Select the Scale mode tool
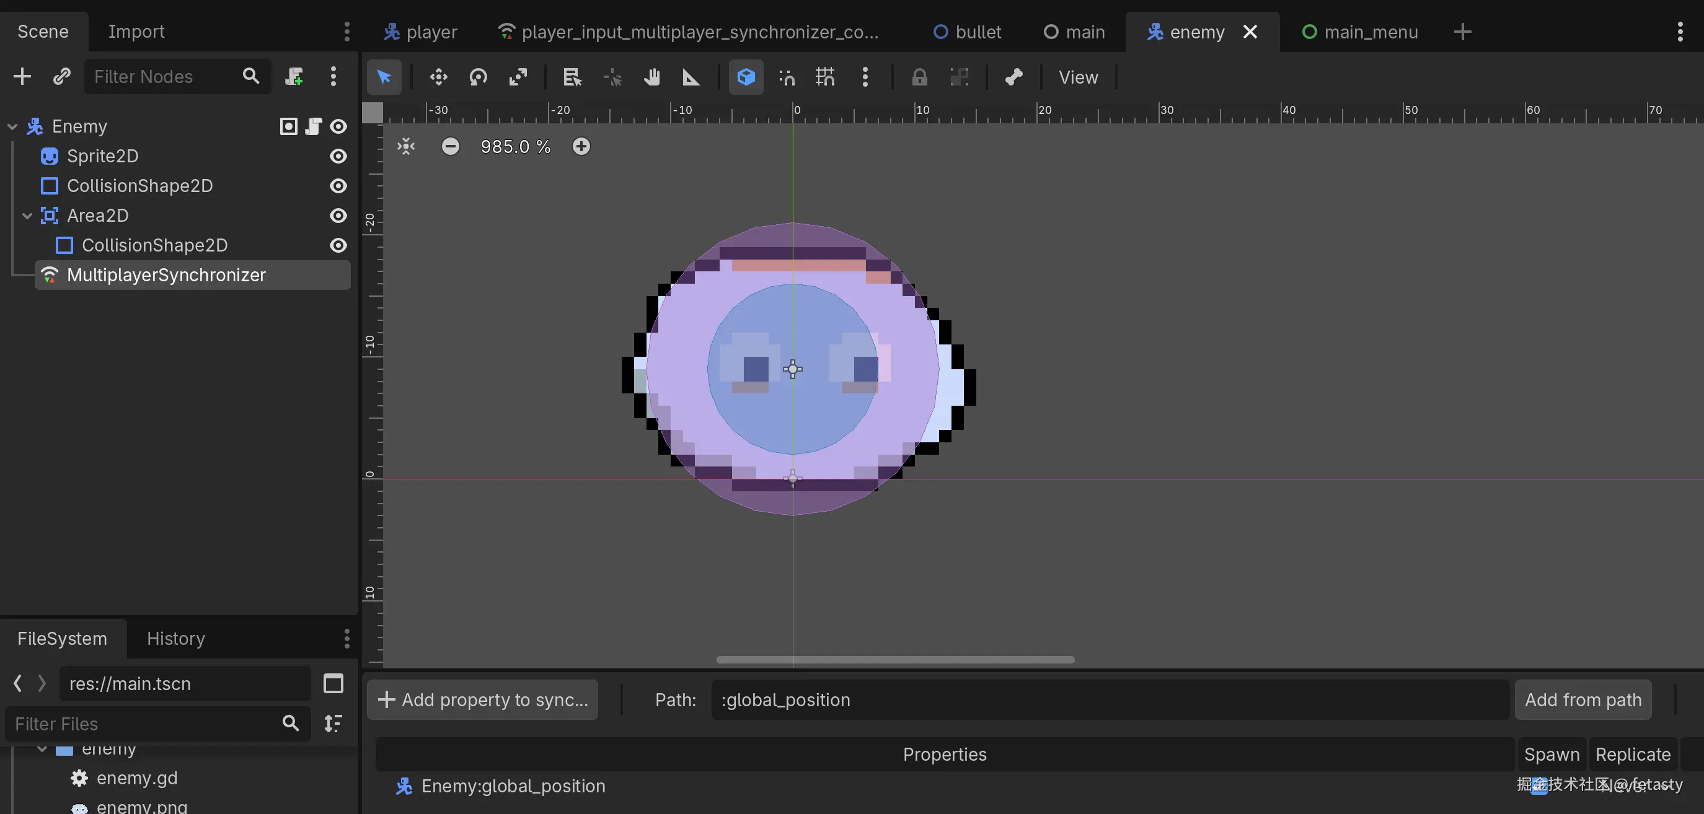This screenshot has height=814, width=1704. click(518, 77)
